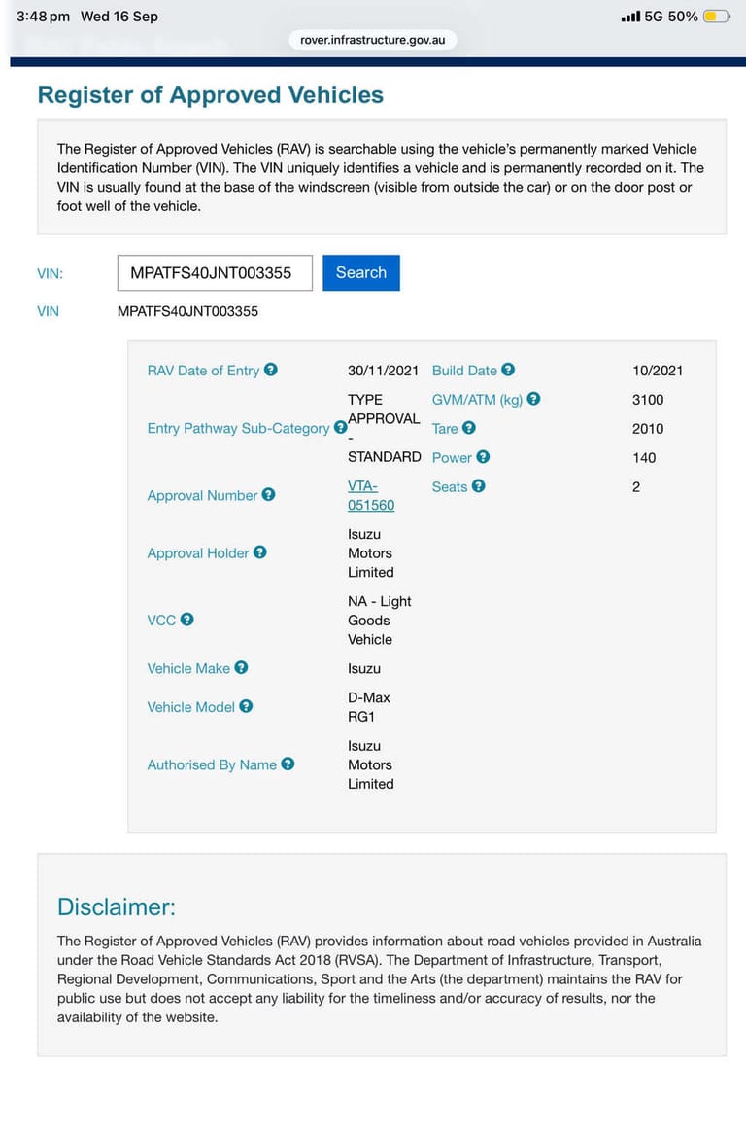Click help icon beside Entry Pathway Sub-Category
Screen dimensions: 746x1137
pyautogui.click(x=340, y=428)
